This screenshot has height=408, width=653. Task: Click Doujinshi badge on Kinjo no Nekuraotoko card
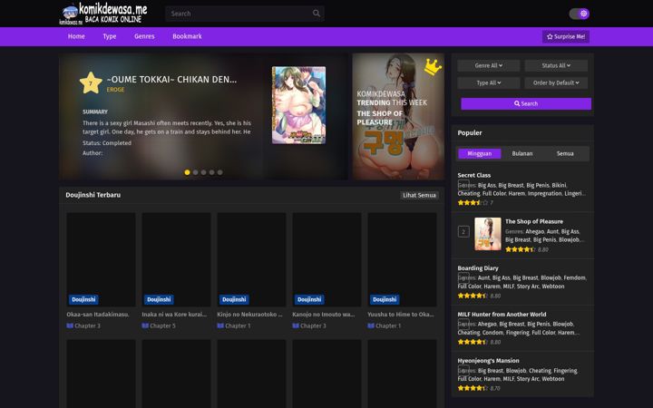click(x=234, y=299)
